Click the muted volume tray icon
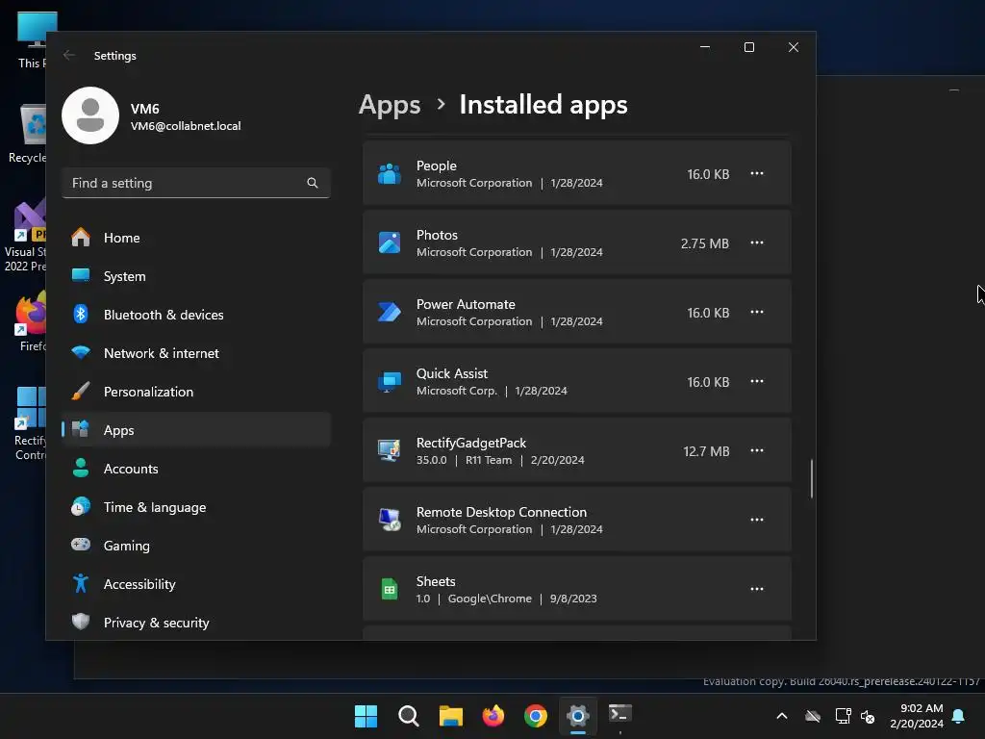The height and width of the screenshot is (739, 985). (868, 716)
